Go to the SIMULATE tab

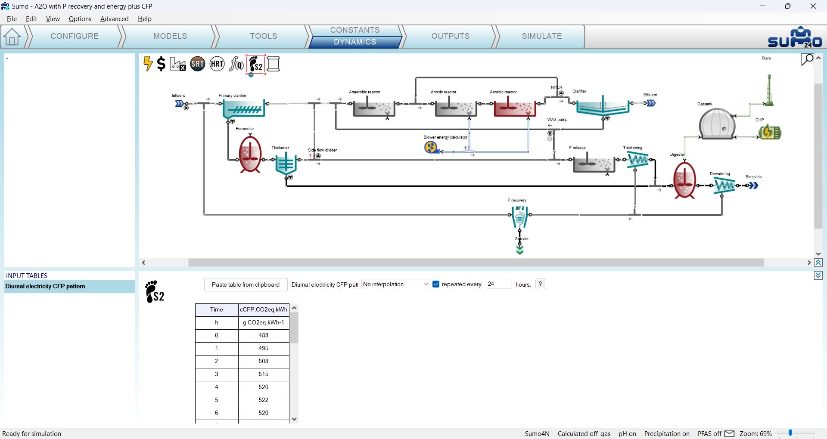coord(542,36)
